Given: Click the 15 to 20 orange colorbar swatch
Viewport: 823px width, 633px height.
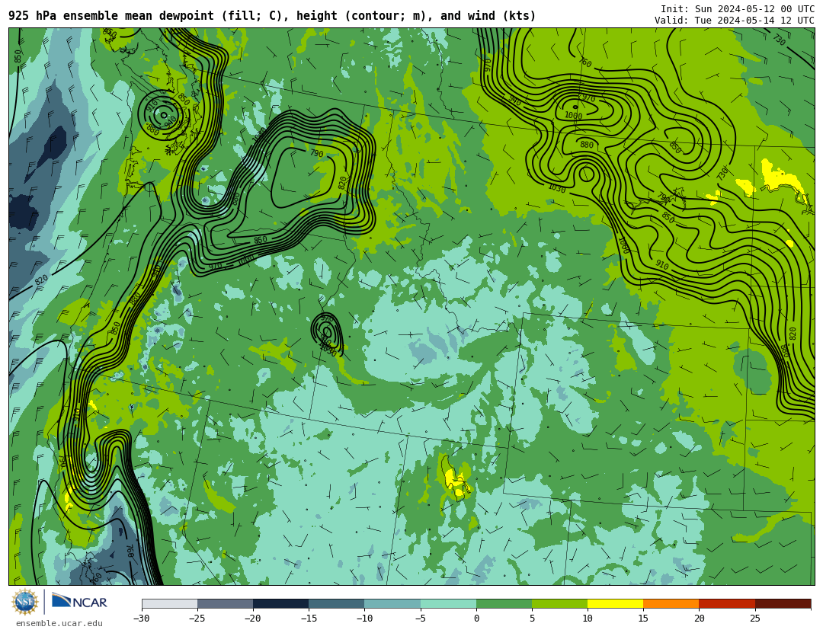Looking at the screenshot, I should point(671,603).
